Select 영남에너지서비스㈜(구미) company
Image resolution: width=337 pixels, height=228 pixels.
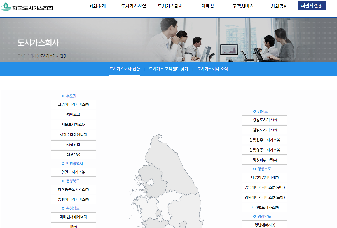pos(265,187)
